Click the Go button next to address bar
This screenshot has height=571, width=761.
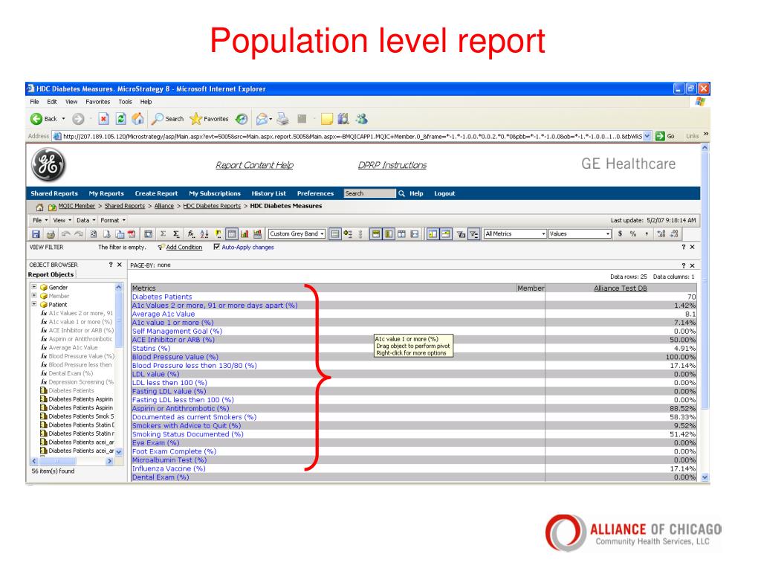(x=664, y=136)
